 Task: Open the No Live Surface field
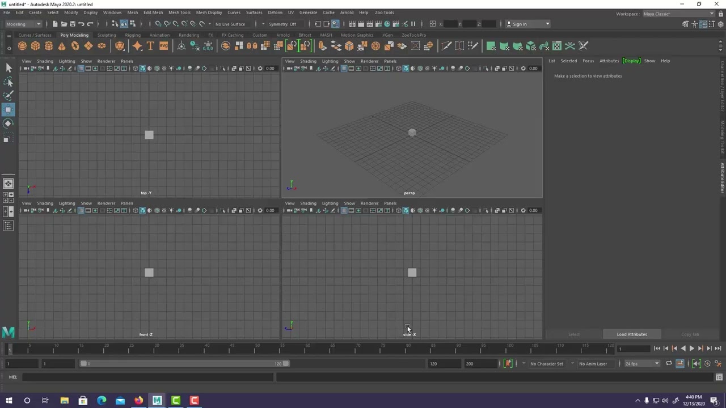(230, 24)
